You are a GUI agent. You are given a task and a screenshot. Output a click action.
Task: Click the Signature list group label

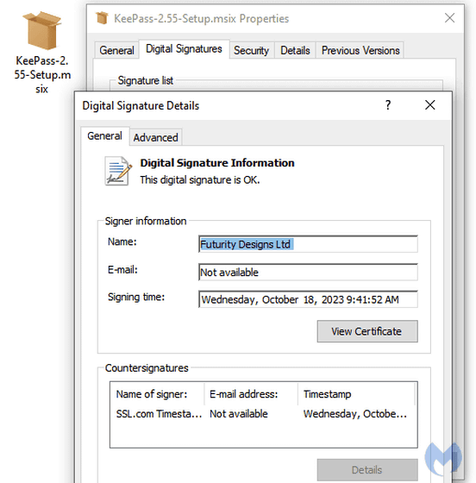pyautogui.click(x=146, y=80)
